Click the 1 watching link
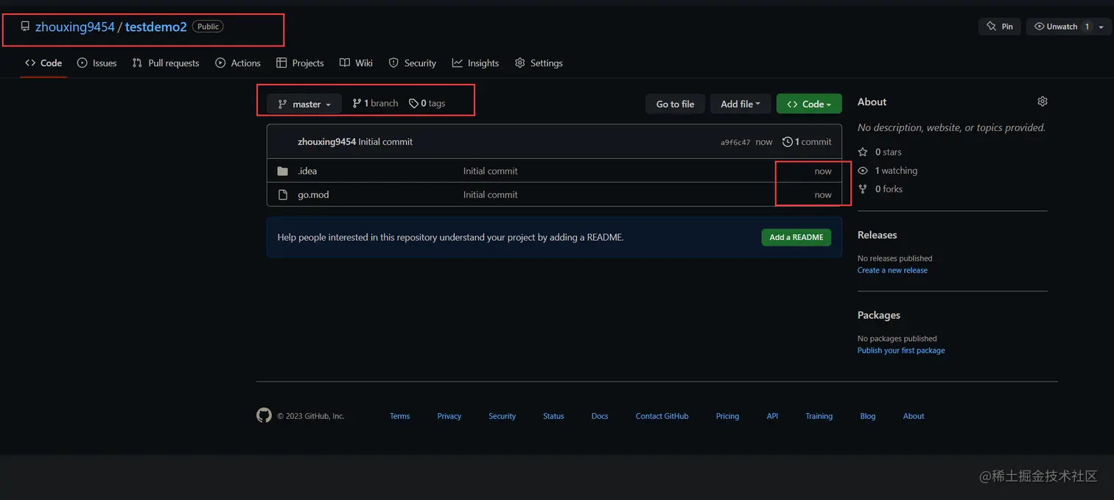 (888, 170)
